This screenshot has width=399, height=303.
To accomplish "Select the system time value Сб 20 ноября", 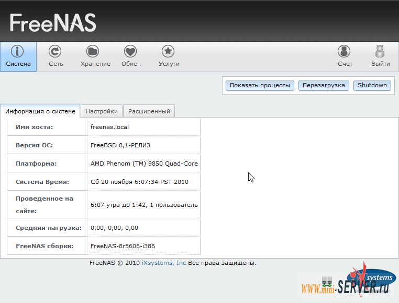I will (x=139, y=182).
